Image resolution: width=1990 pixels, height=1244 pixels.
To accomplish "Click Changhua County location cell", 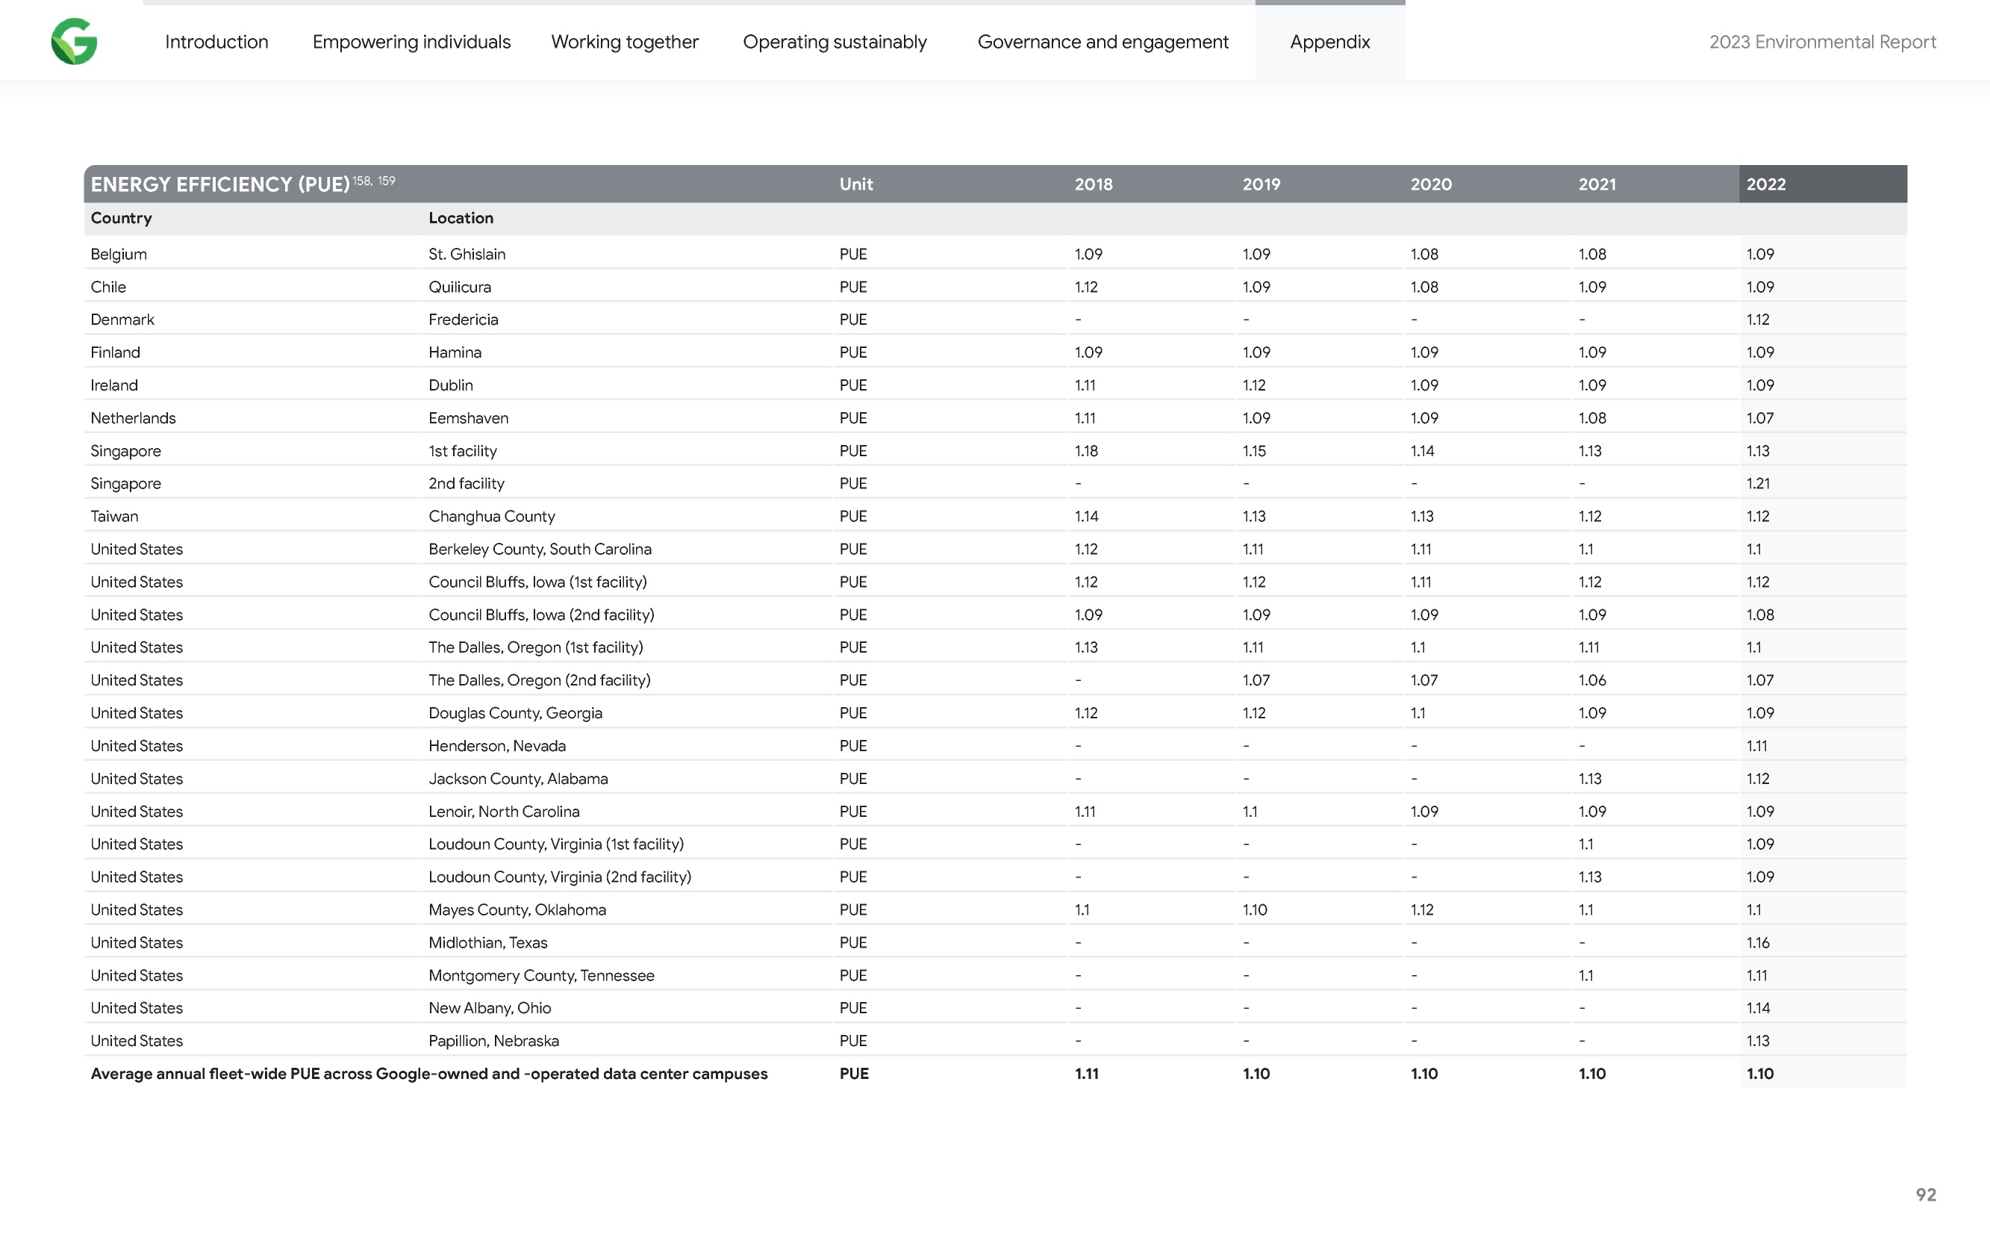I will 492,516.
